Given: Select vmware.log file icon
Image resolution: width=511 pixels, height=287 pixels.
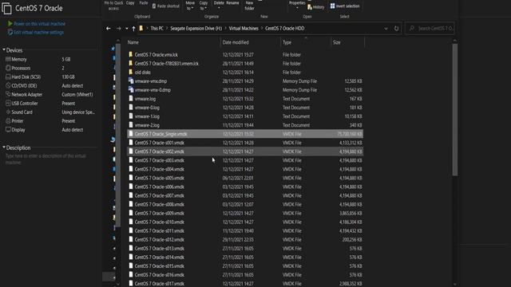Looking at the screenshot, I should (131, 98).
